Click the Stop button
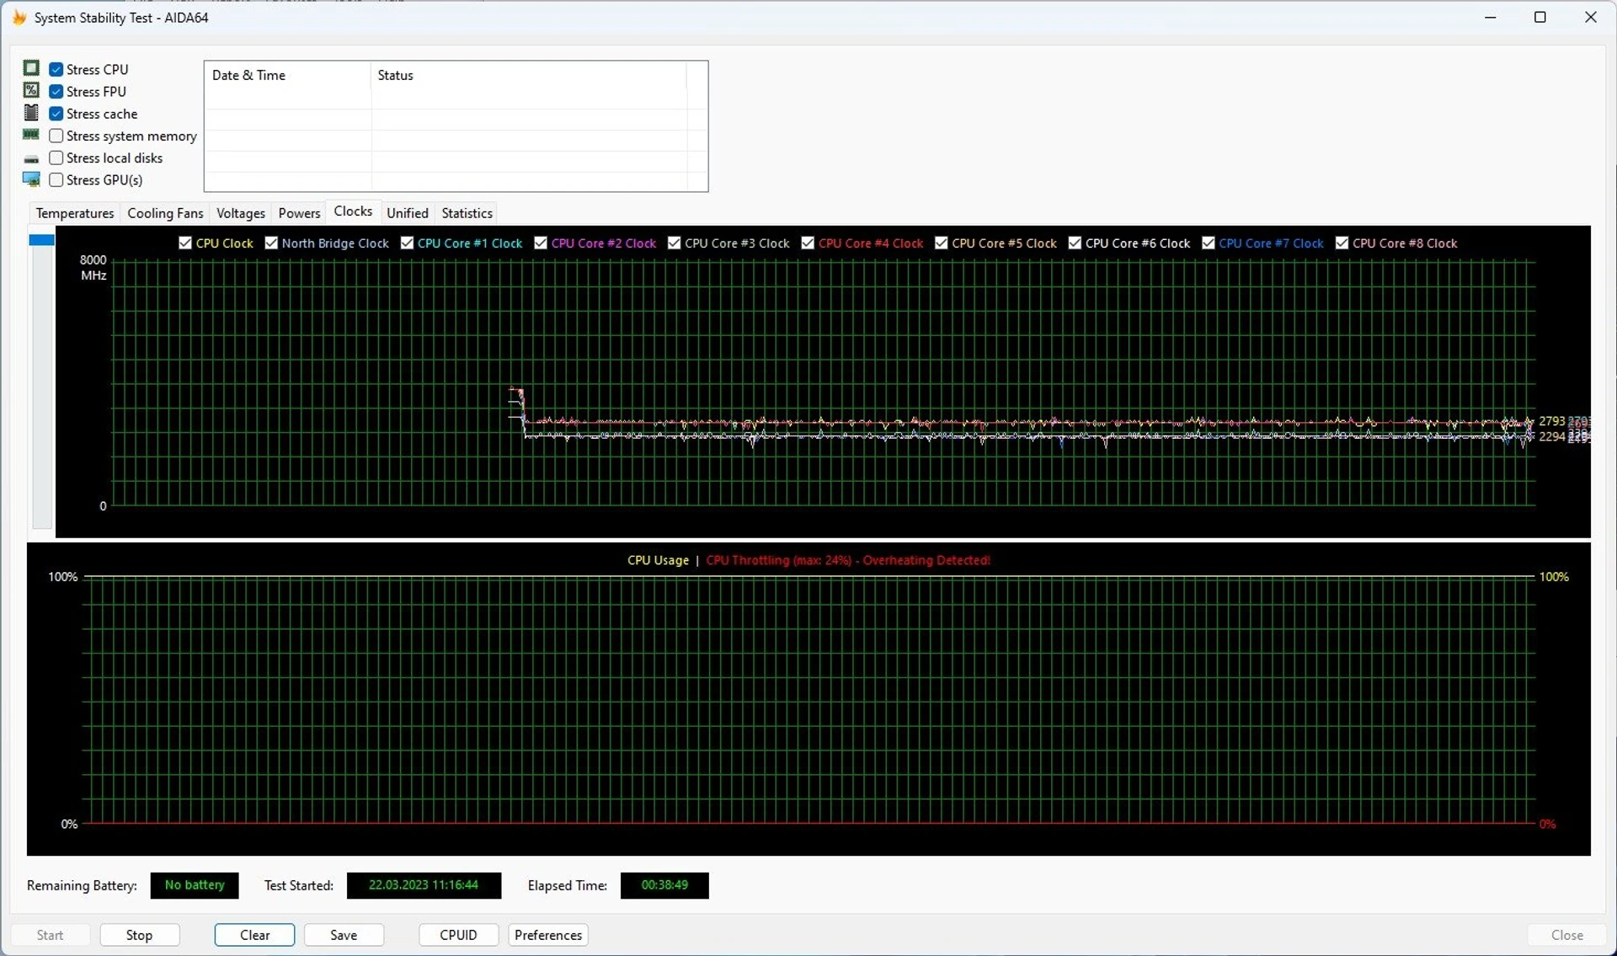The image size is (1617, 956). (x=139, y=935)
